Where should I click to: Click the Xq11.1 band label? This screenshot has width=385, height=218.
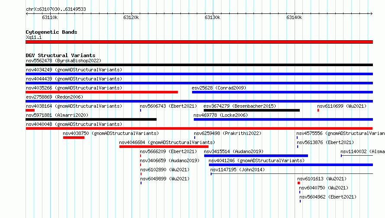coord(34,37)
